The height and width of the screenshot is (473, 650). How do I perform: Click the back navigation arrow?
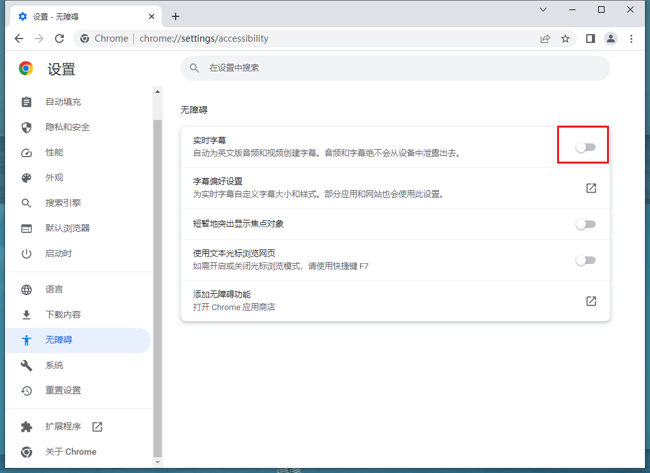point(19,39)
